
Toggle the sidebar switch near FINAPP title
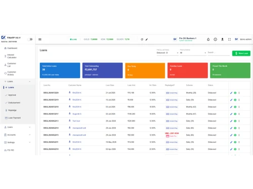(30, 39)
